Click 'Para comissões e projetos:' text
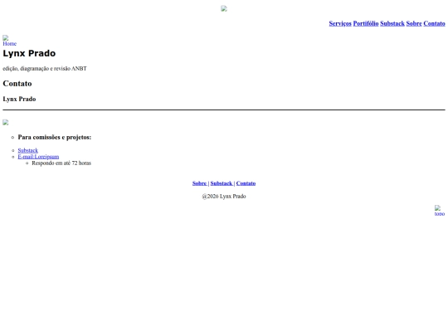Screen dimensions: 448x336 pos(55,137)
